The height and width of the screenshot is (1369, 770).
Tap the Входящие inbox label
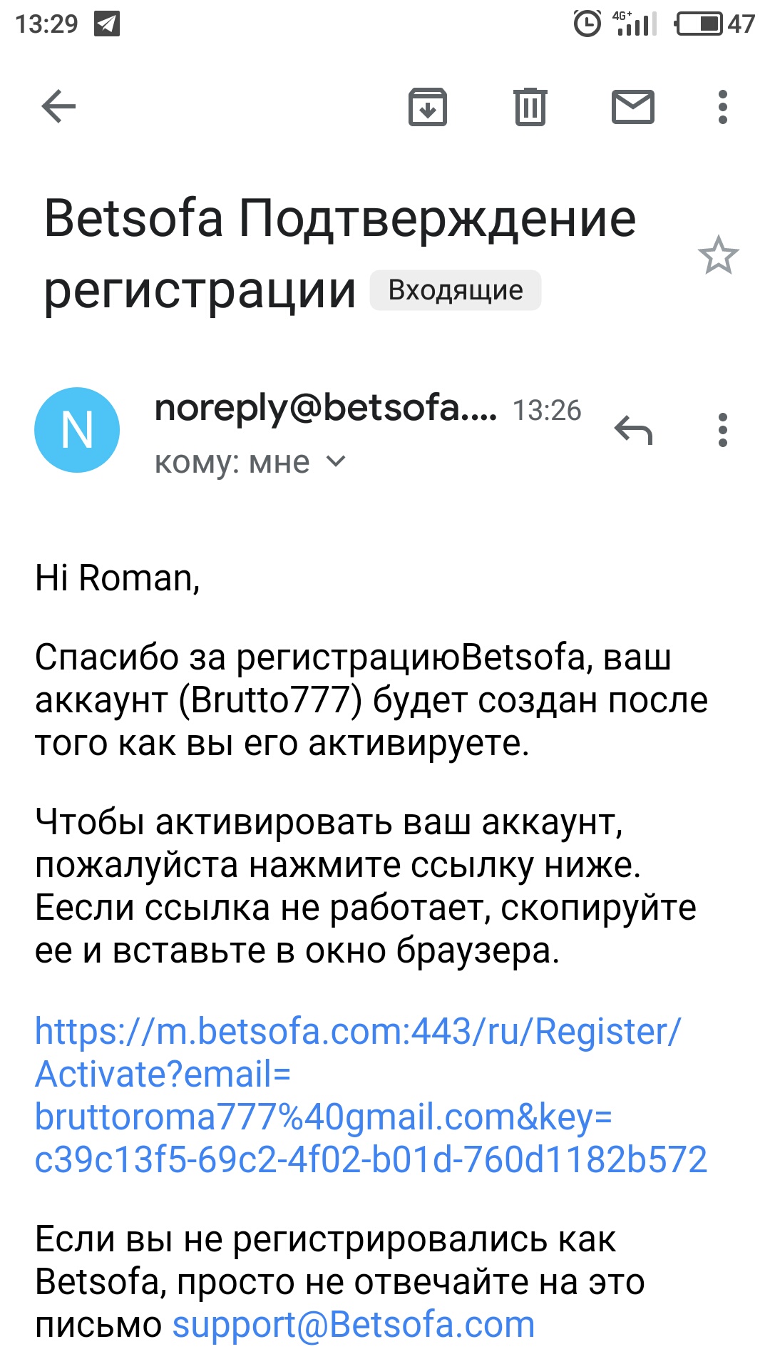coord(456,291)
